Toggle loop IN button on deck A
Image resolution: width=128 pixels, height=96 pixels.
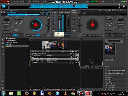click(5, 22)
